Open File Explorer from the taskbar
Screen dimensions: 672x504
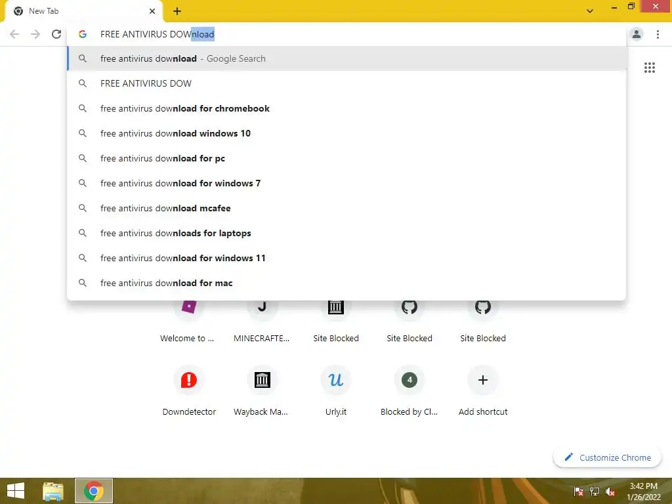click(53, 491)
